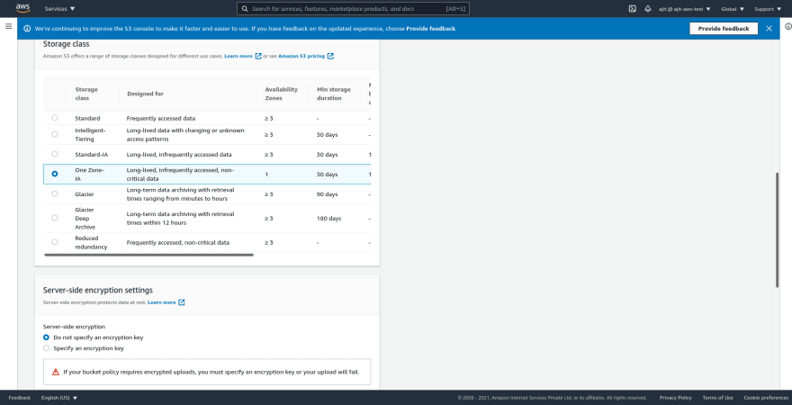Click 'Long-lived, infrequently accessed data' cell
The height and width of the screenshot is (405, 792).
point(179,155)
